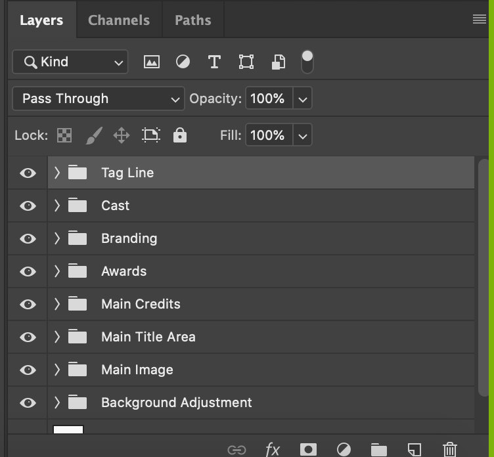
Task: Filter for type layers icon
Action: coord(214,62)
